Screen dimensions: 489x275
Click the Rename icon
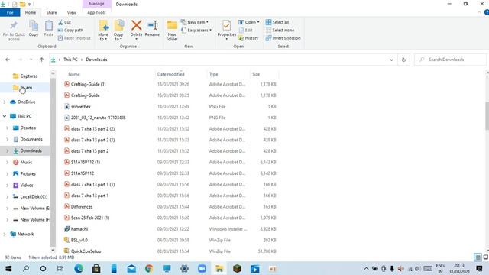(x=152, y=25)
